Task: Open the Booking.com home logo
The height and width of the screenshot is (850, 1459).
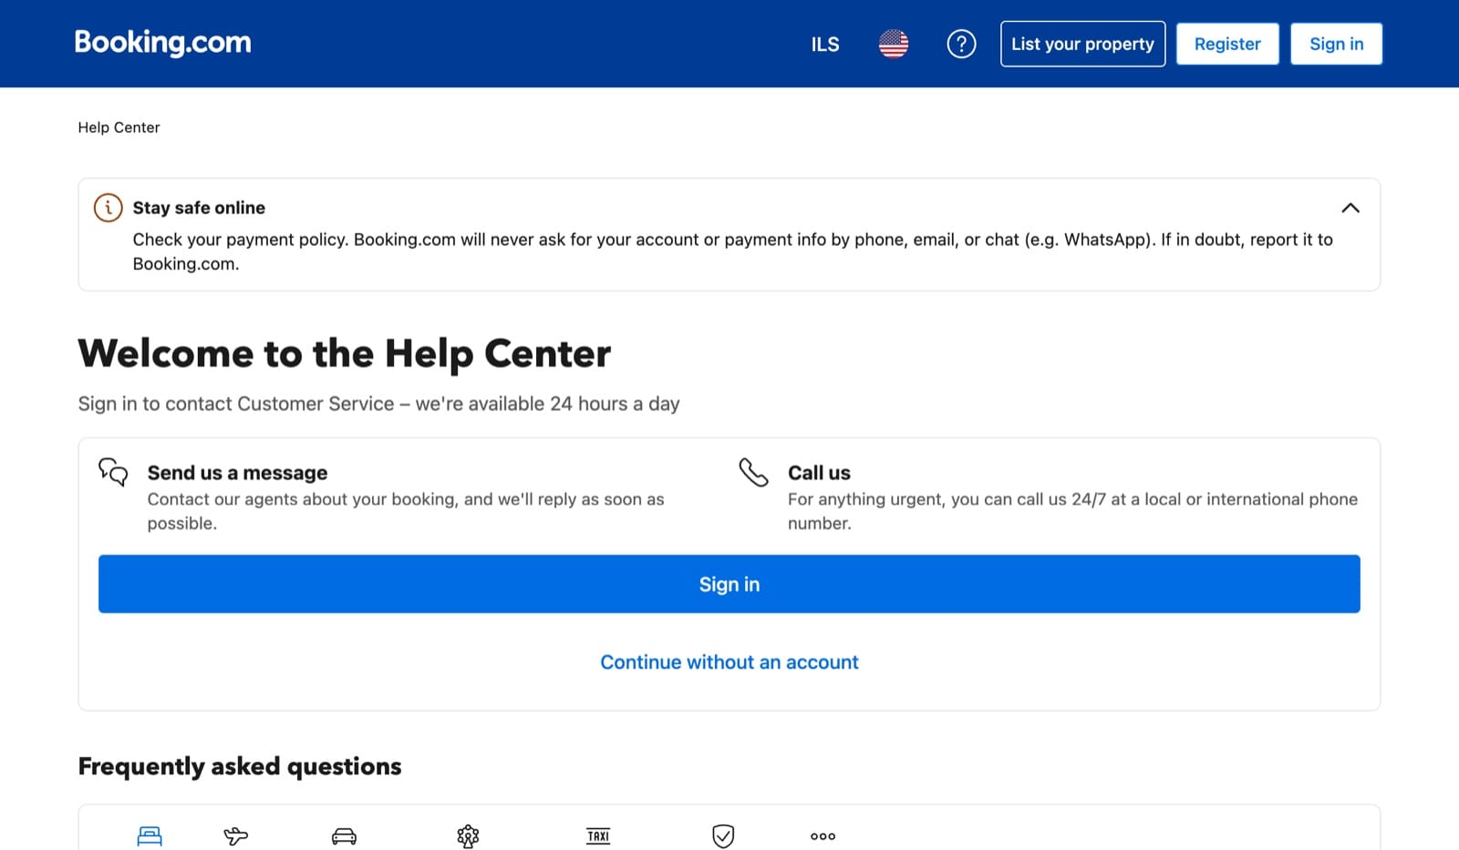Action: coord(162,43)
